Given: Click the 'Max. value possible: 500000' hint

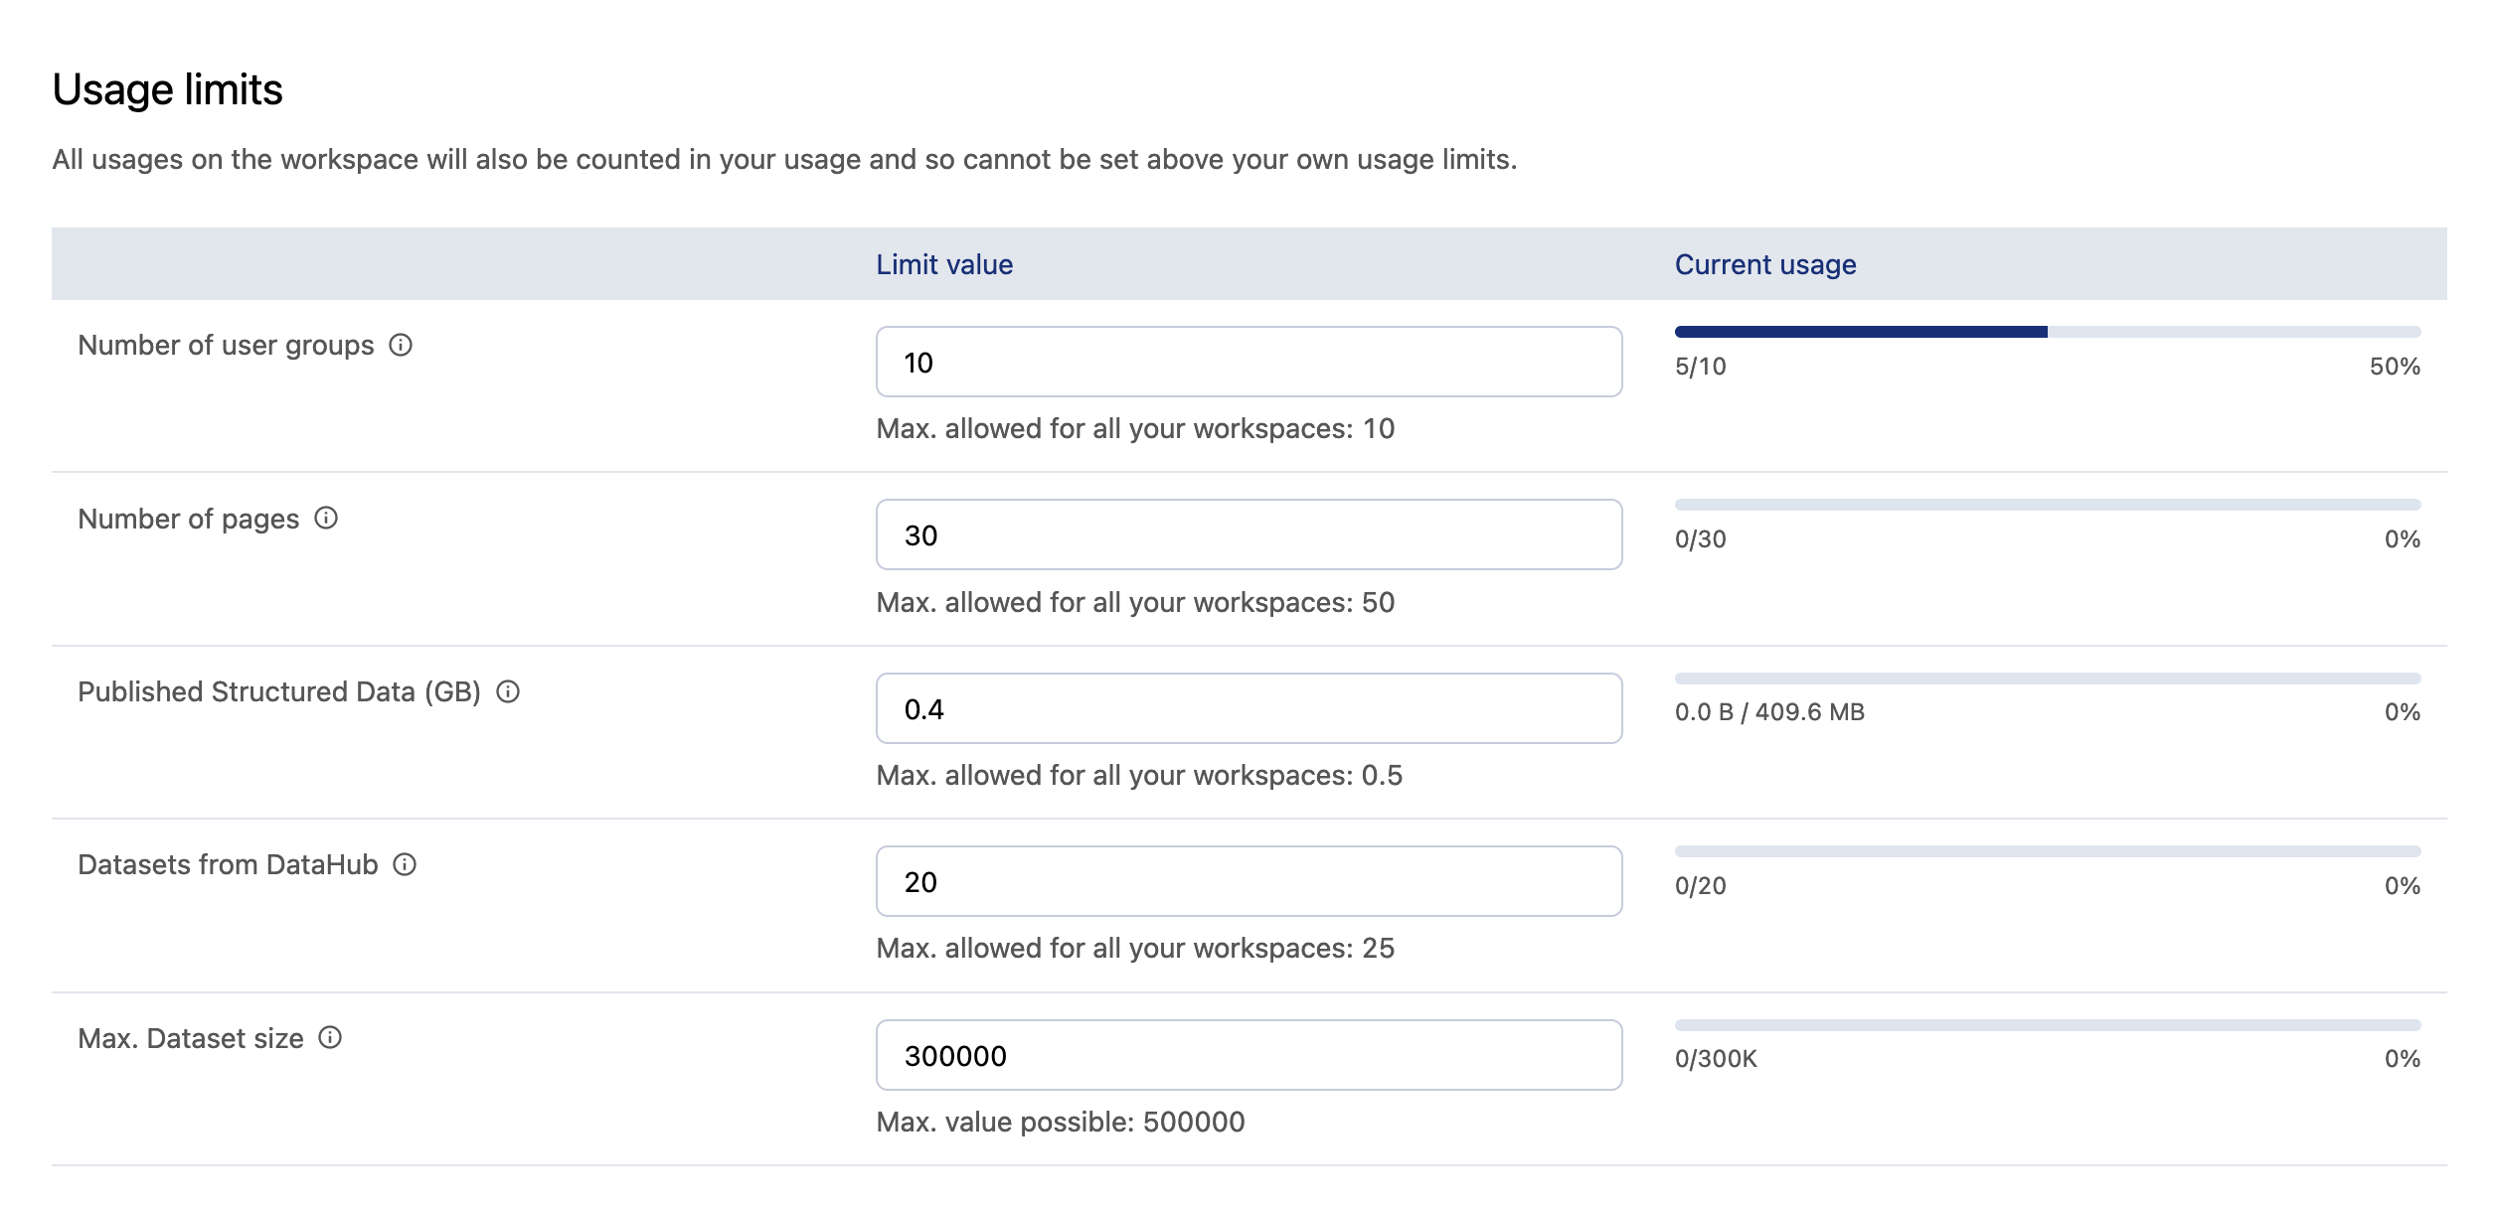Looking at the screenshot, I should [x=1060, y=1122].
